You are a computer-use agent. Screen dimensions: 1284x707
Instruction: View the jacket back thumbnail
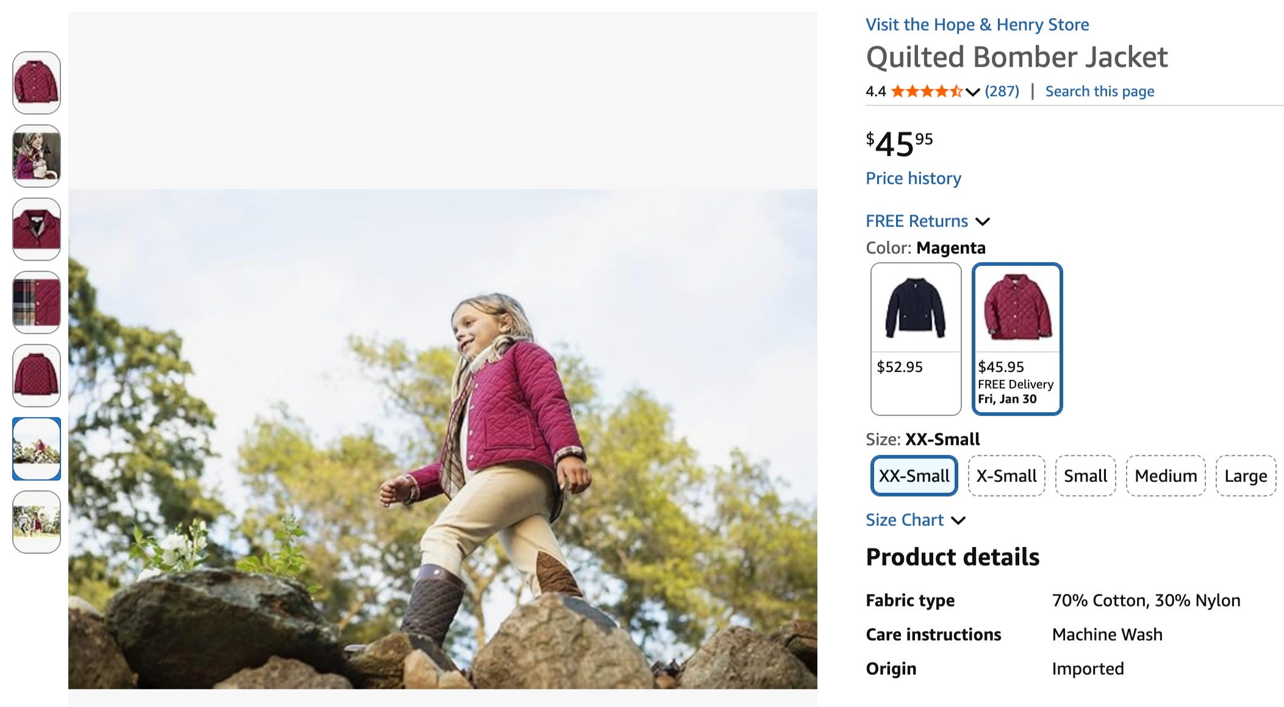coord(37,376)
